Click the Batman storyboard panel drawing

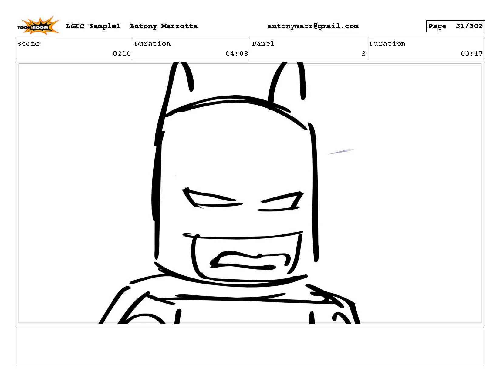(250, 193)
